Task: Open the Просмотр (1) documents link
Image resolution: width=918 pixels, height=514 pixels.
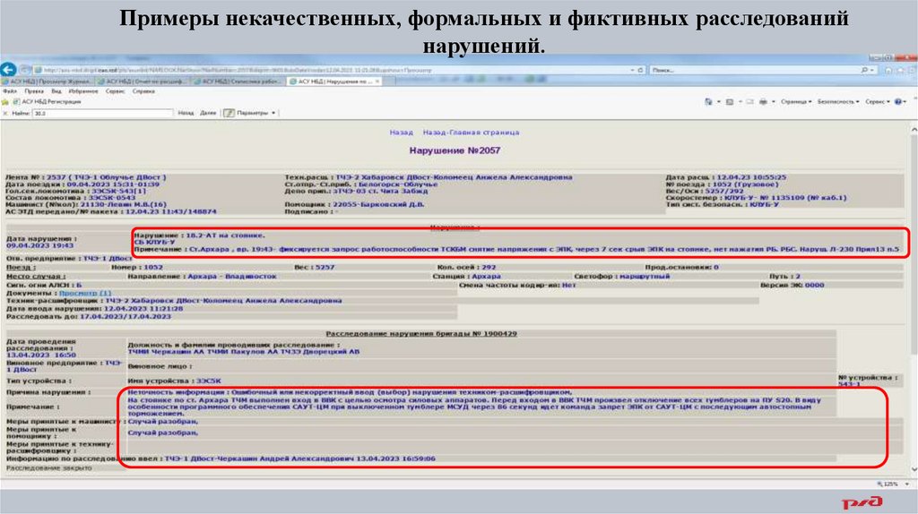Action: (85, 293)
